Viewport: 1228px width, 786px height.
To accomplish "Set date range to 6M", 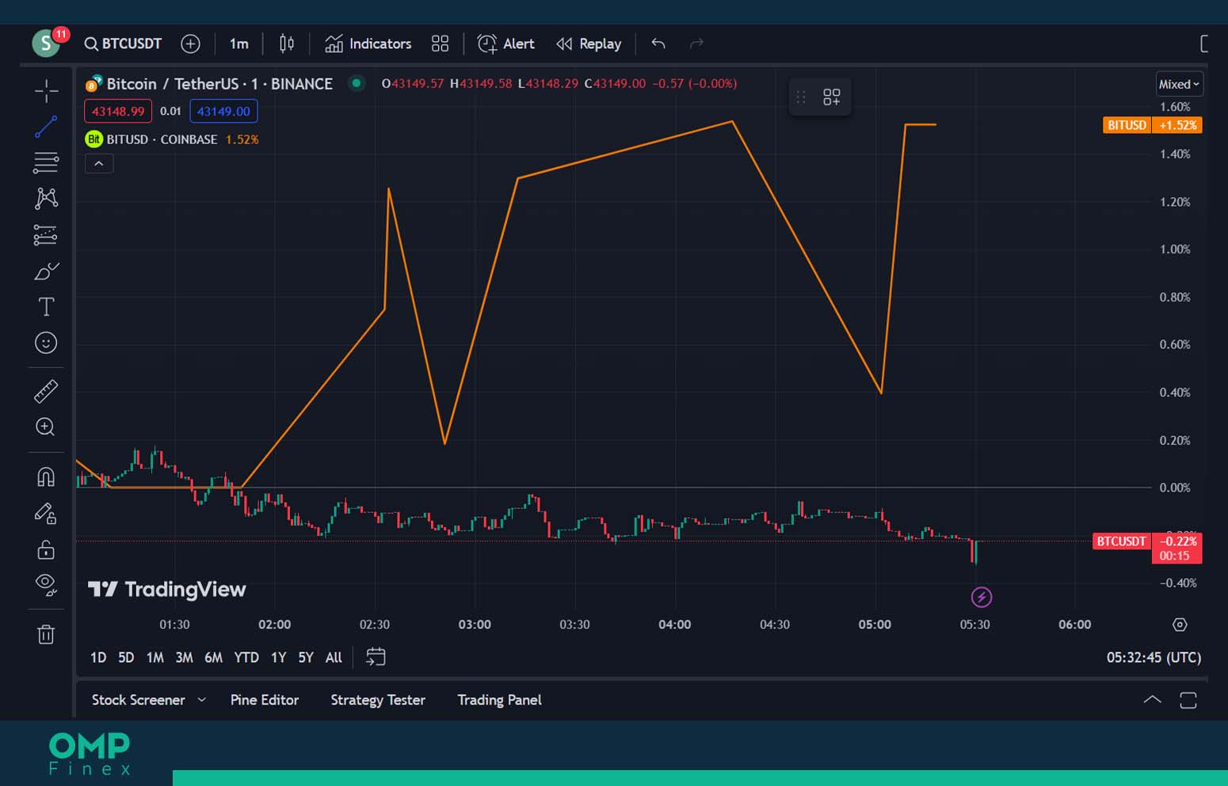I will tap(213, 657).
